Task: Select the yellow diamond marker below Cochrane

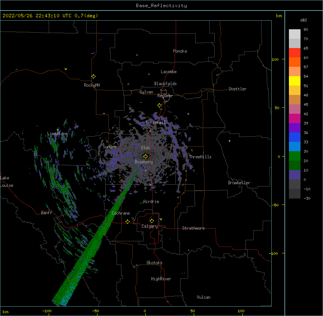Action: (127, 221)
